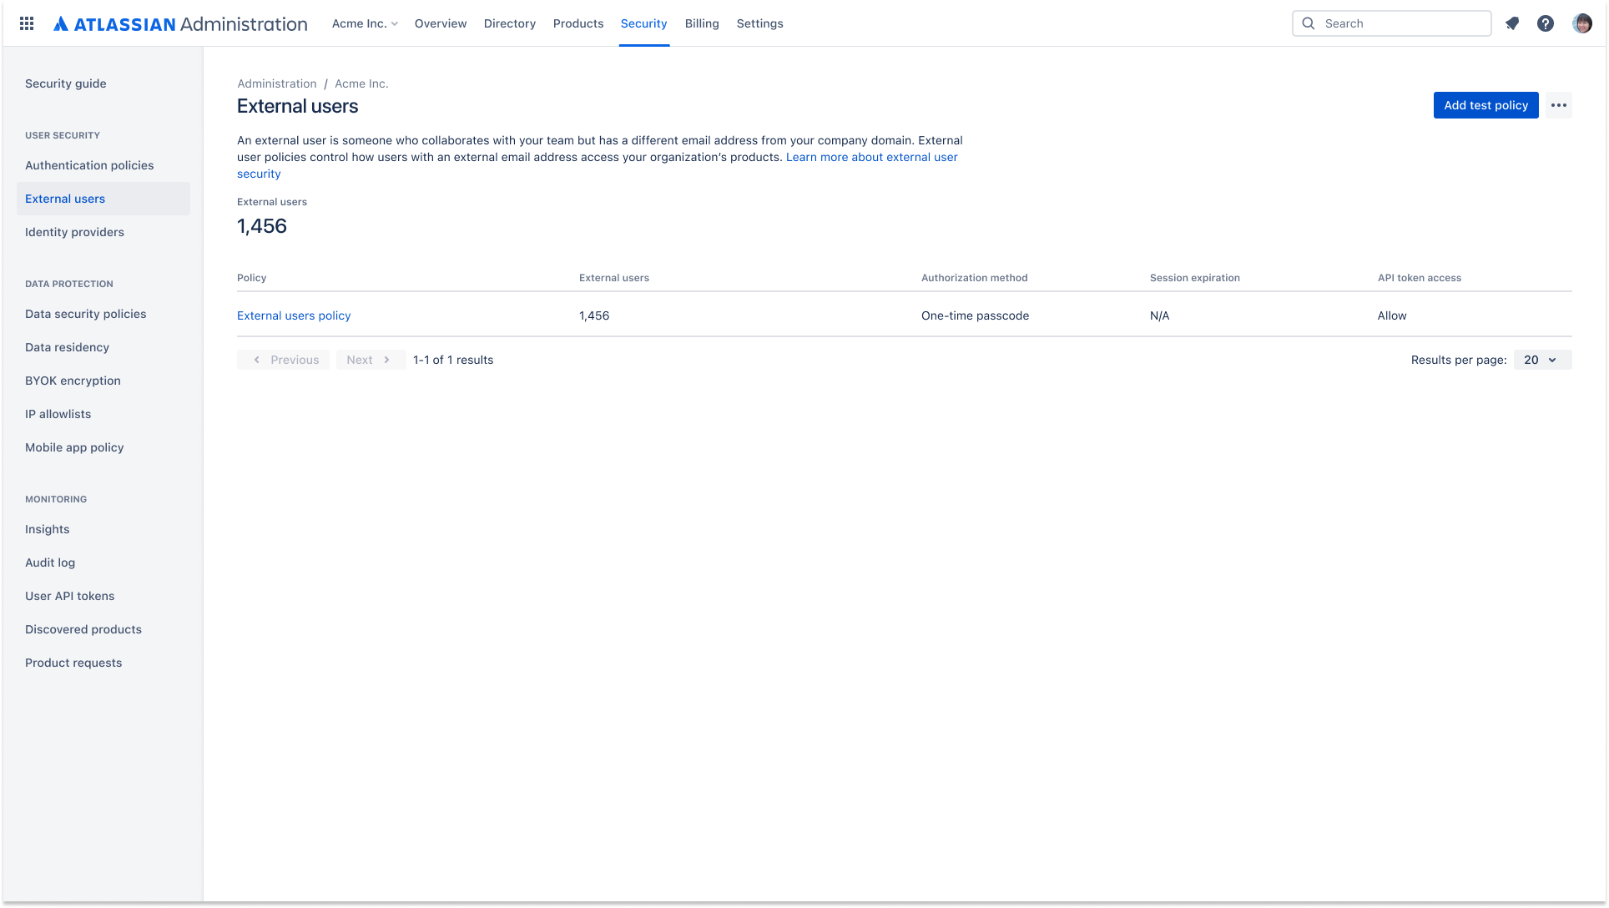1609x908 pixels.
Task: Click the Add test policy button
Action: point(1485,105)
